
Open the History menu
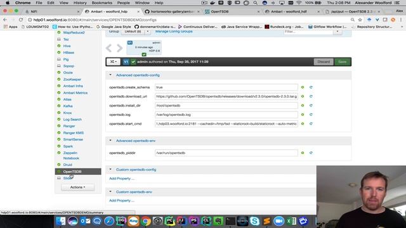(80, 3)
